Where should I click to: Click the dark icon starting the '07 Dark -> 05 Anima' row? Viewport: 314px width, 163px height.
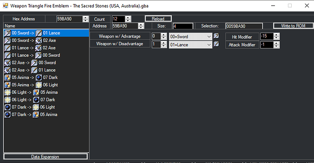coord(7,115)
